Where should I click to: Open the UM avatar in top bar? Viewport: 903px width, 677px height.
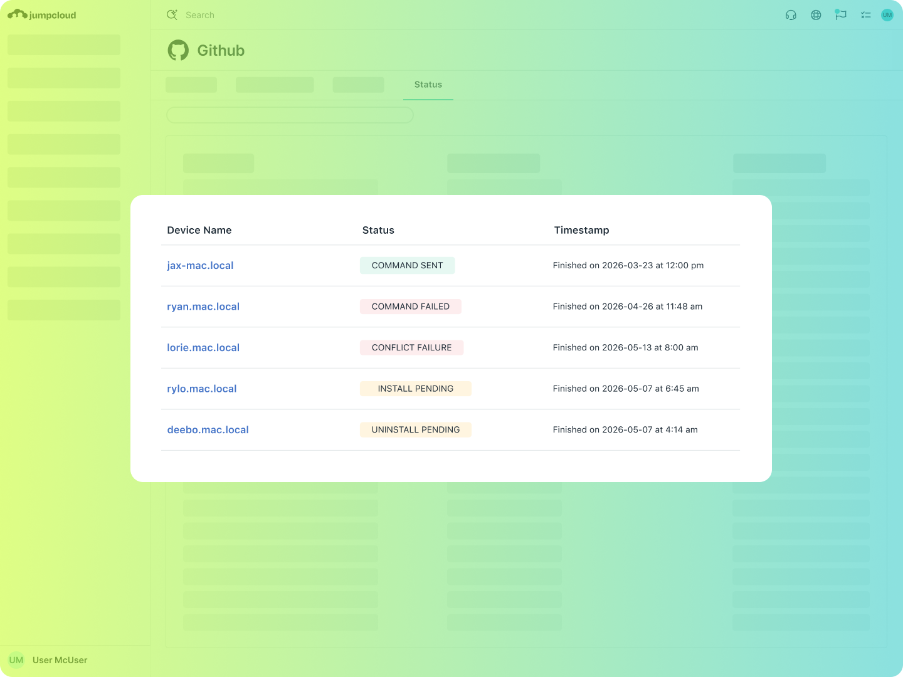click(x=887, y=15)
